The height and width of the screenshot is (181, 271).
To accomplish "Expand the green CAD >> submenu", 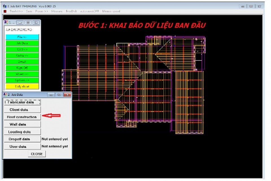I will tap(22, 49).
